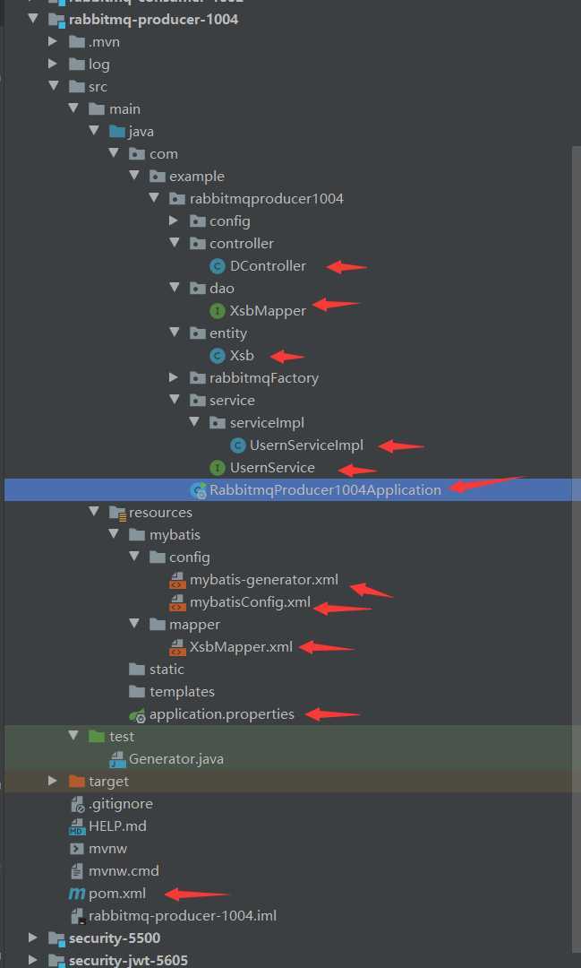581x968 pixels.
Task: Click the Xsb class icon
Action: (x=218, y=356)
